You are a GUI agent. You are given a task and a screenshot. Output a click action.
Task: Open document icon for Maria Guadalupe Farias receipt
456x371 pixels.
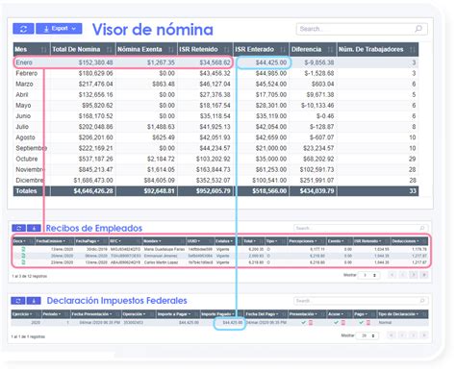[x=23, y=249]
